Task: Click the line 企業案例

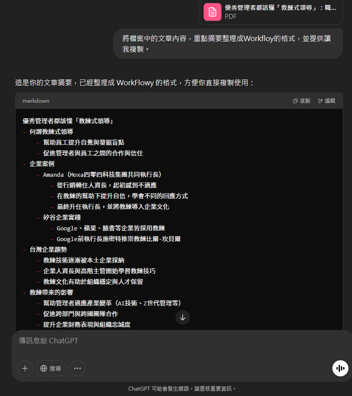Action: pyautogui.click(x=42, y=164)
